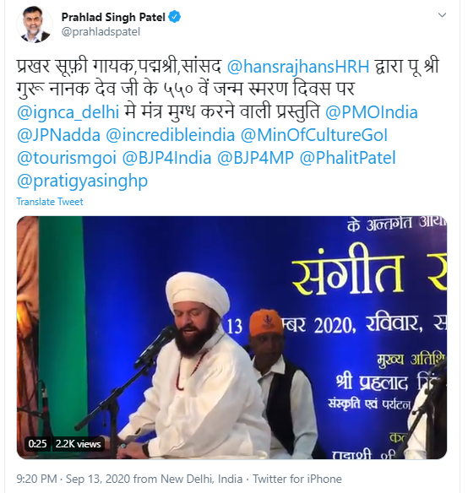The height and width of the screenshot is (493, 468).
Task: Open Prahlad Singh Patel display name
Action: coord(113,17)
